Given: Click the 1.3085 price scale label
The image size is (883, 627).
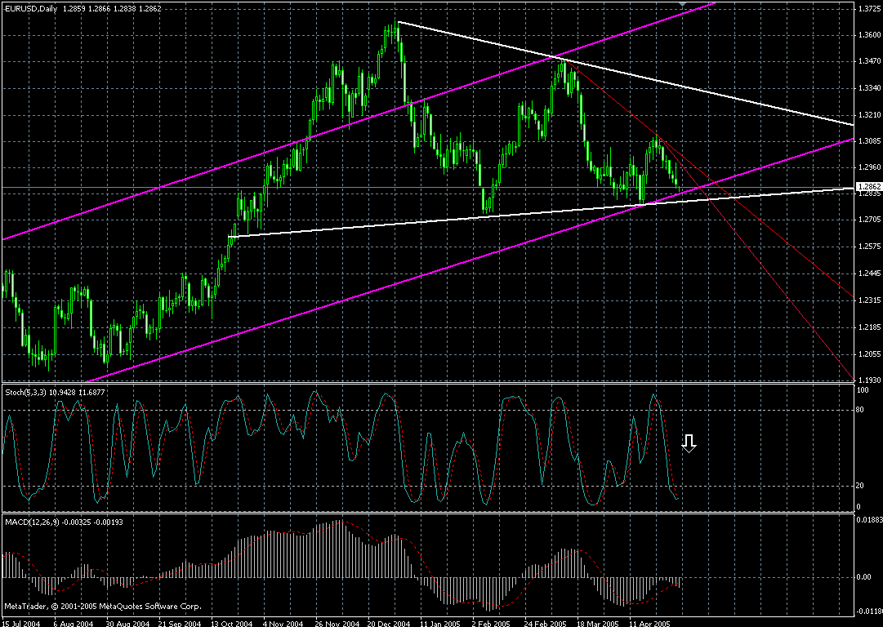Looking at the screenshot, I should [x=867, y=140].
